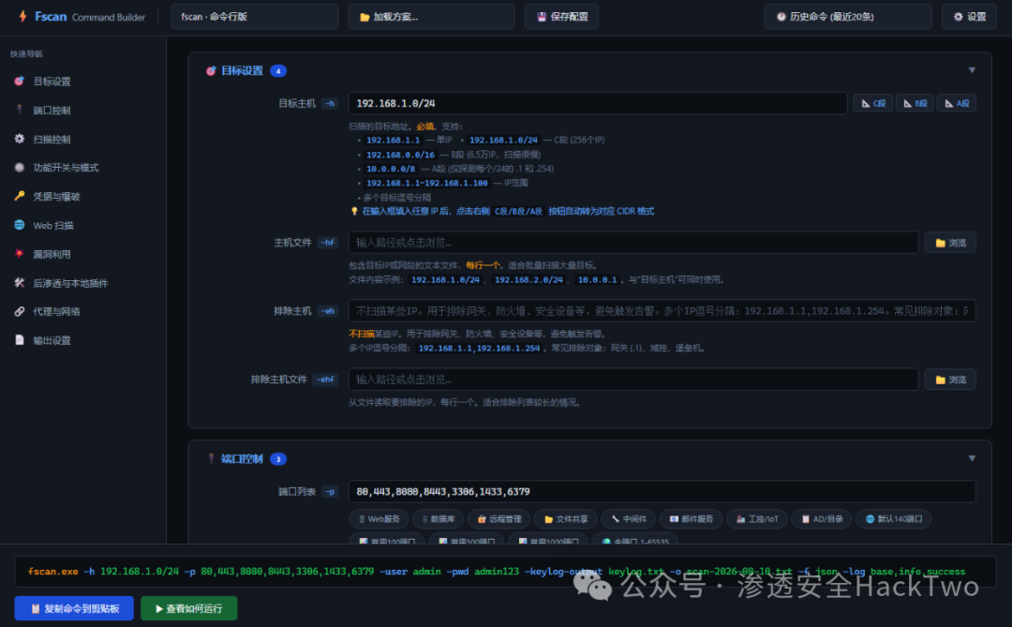Open the 加载方案 preset dropdown
The width and height of the screenshot is (1012, 627).
[431, 17]
